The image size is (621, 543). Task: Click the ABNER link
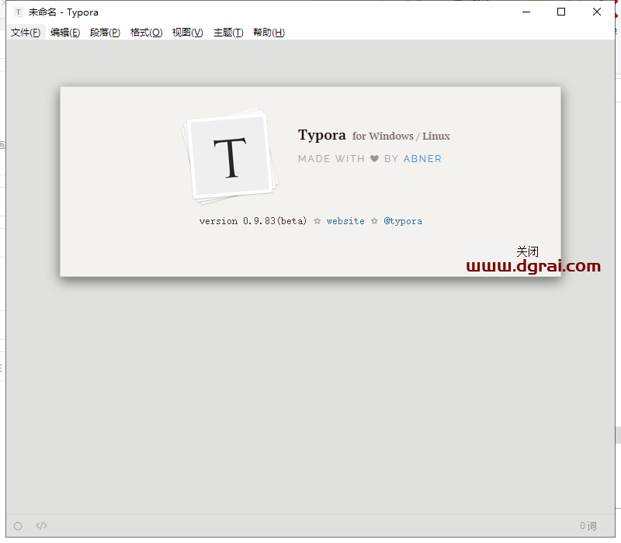point(422,158)
